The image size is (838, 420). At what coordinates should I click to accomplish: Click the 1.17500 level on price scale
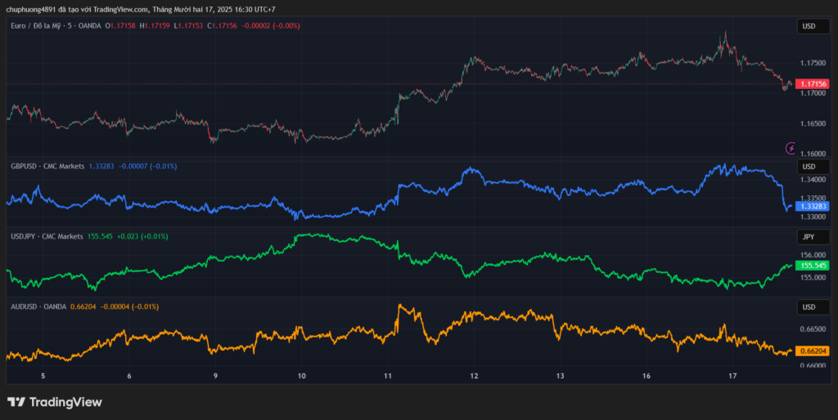click(813, 63)
